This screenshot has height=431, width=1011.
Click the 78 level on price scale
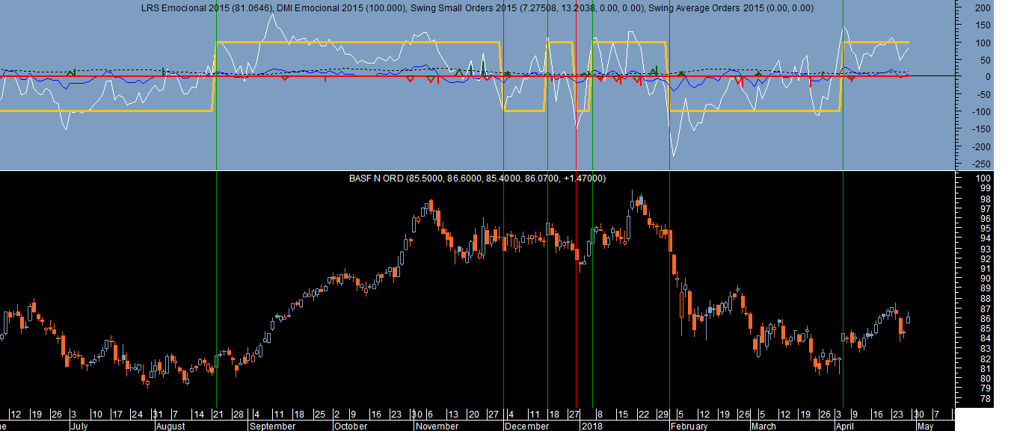point(986,400)
